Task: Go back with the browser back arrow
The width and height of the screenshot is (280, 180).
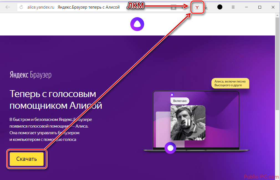Action: [8, 7]
